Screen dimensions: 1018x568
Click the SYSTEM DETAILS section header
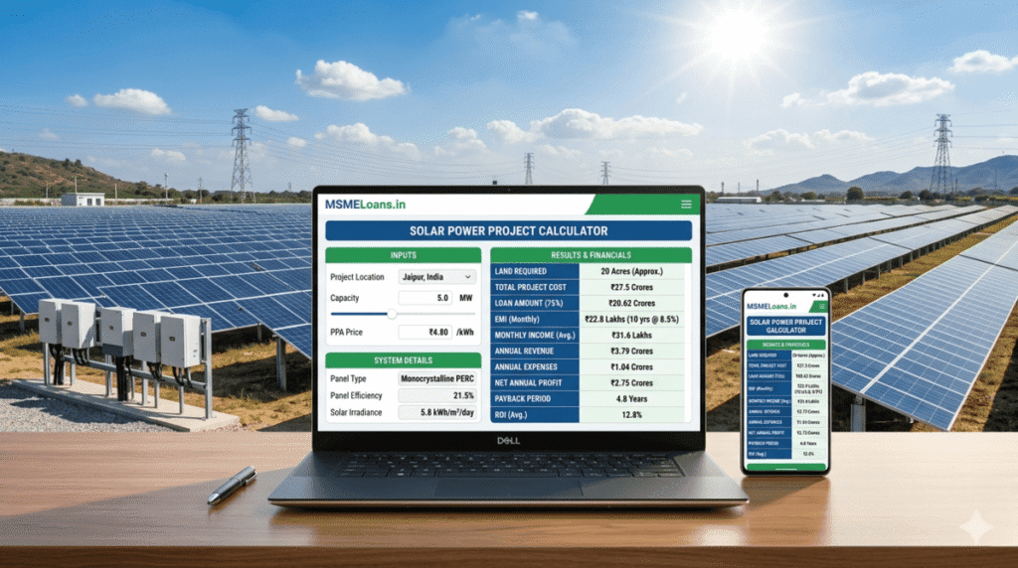[x=404, y=360]
